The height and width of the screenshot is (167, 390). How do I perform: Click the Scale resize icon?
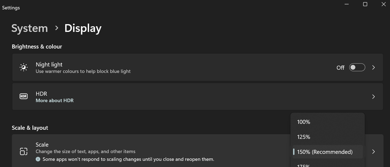pyautogui.click(x=24, y=151)
